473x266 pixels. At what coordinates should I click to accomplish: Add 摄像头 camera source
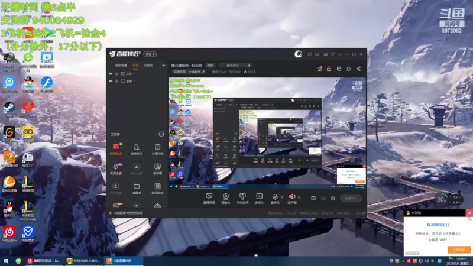[x=226, y=199]
